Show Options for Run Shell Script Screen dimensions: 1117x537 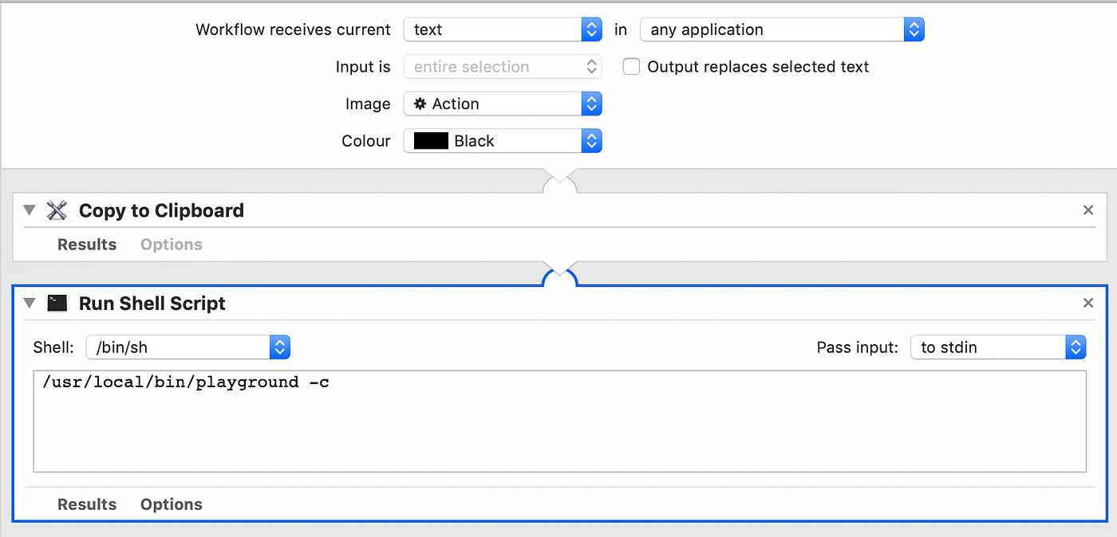[x=171, y=504]
